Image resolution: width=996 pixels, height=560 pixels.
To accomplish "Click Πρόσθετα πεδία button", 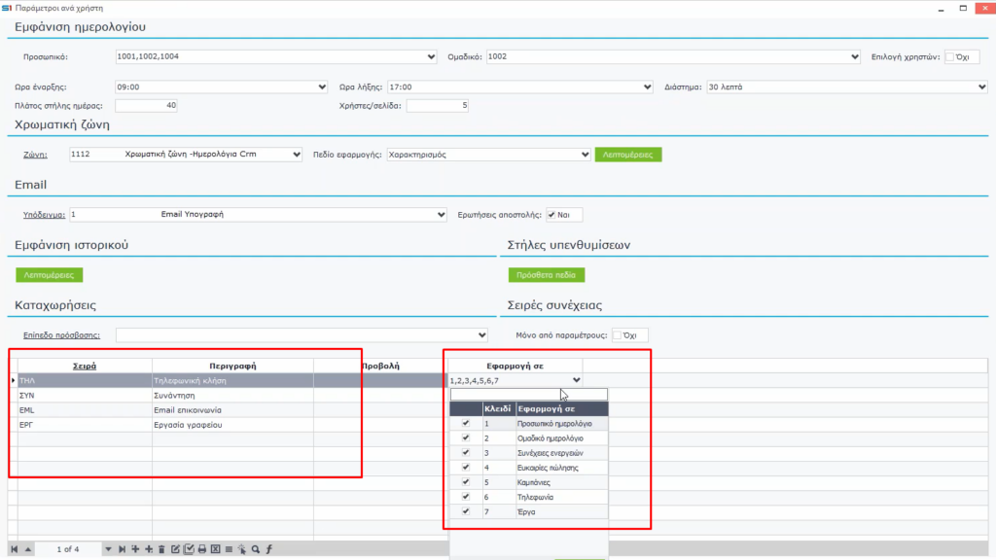I will tap(547, 275).
